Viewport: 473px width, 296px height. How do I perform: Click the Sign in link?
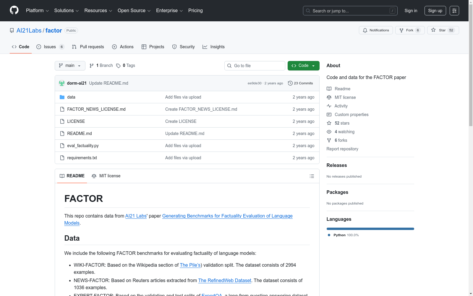coord(411,11)
